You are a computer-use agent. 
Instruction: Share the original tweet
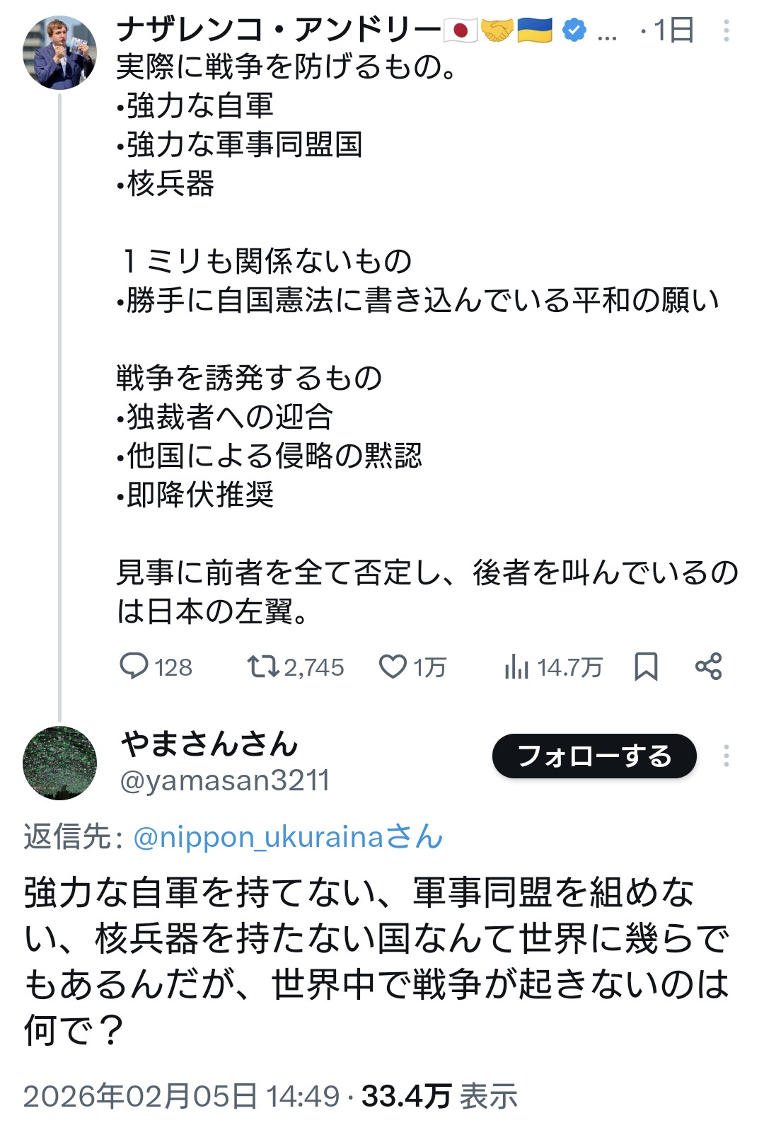click(708, 667)
